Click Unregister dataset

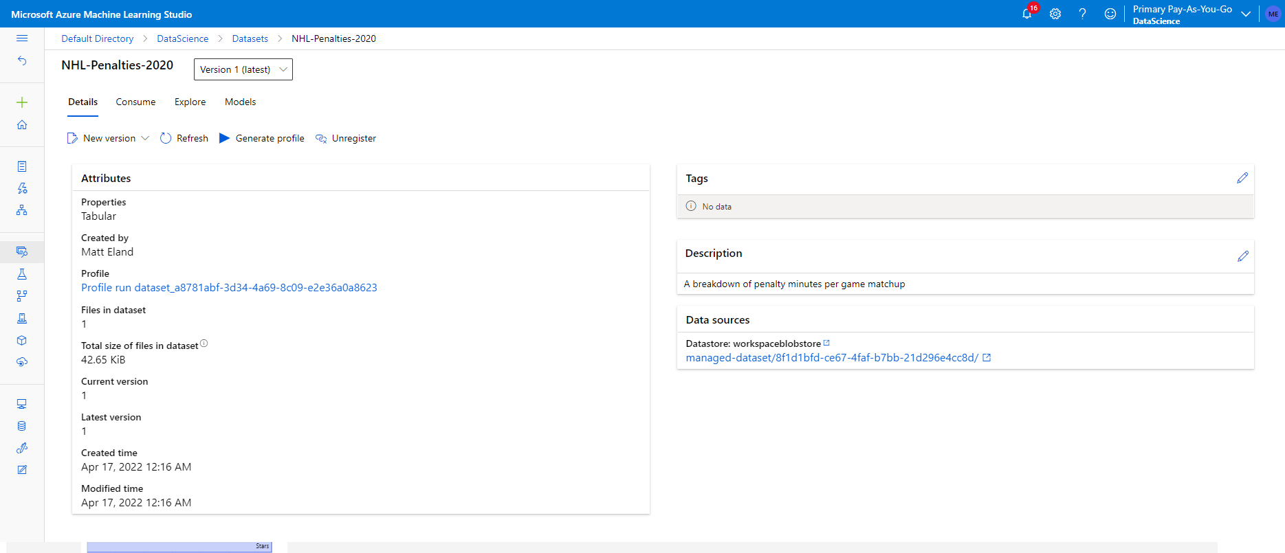[x=346, y=138]
